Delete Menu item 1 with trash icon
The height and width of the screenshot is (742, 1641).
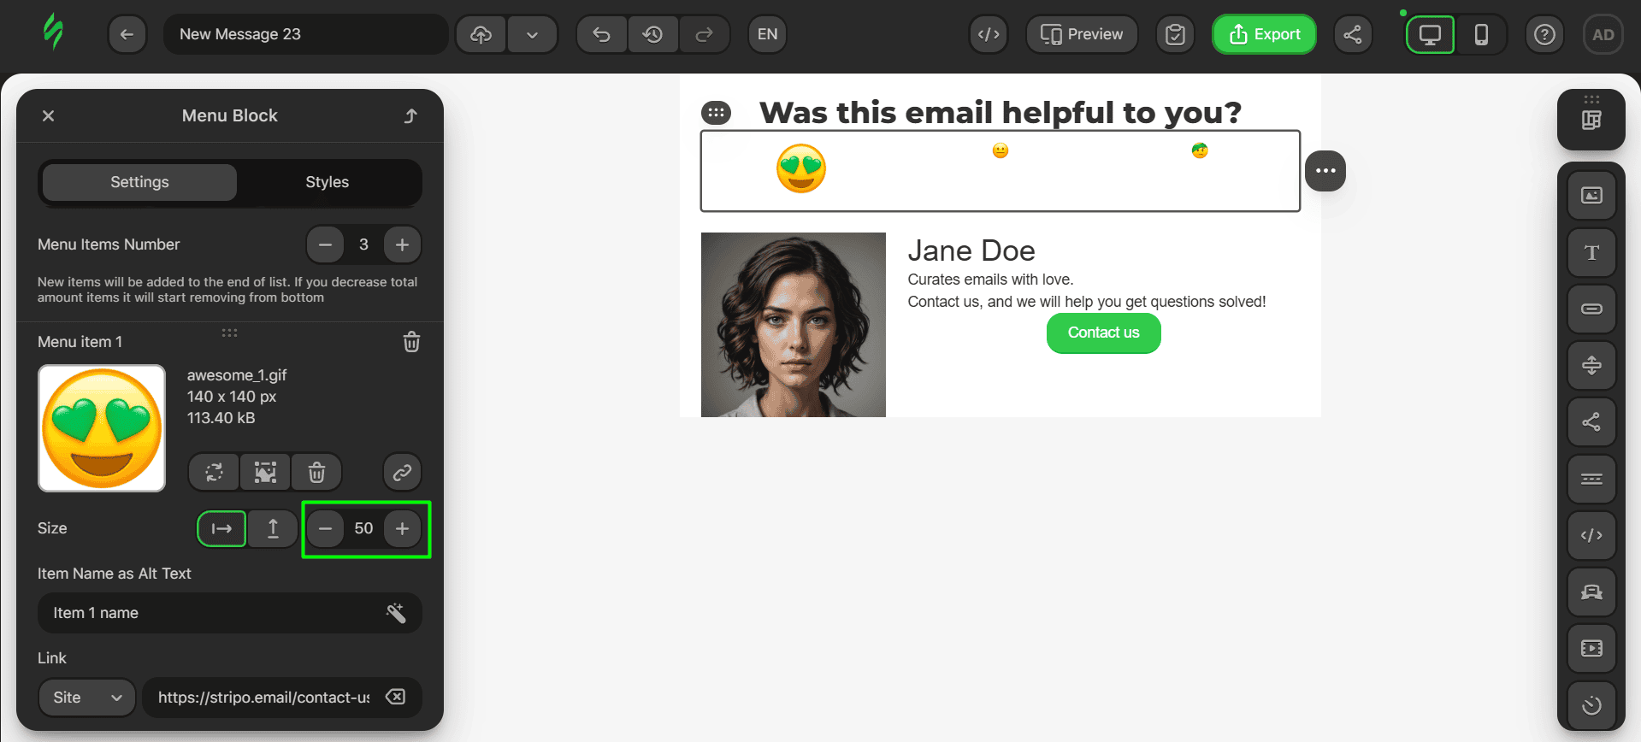pos(411,342)
